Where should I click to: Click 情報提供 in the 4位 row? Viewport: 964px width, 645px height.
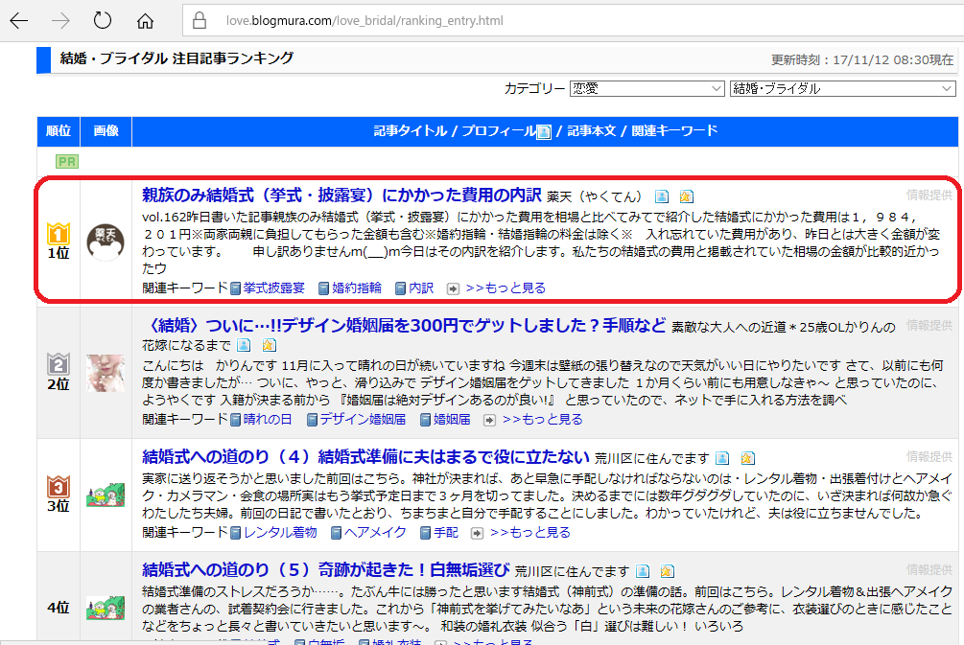(929, 570)
